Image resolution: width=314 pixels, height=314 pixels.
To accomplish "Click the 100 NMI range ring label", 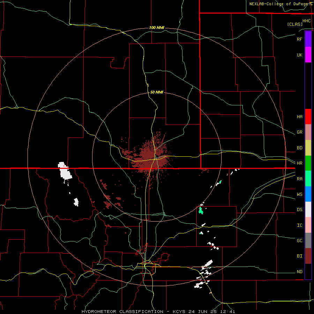I will pos(157,28).
